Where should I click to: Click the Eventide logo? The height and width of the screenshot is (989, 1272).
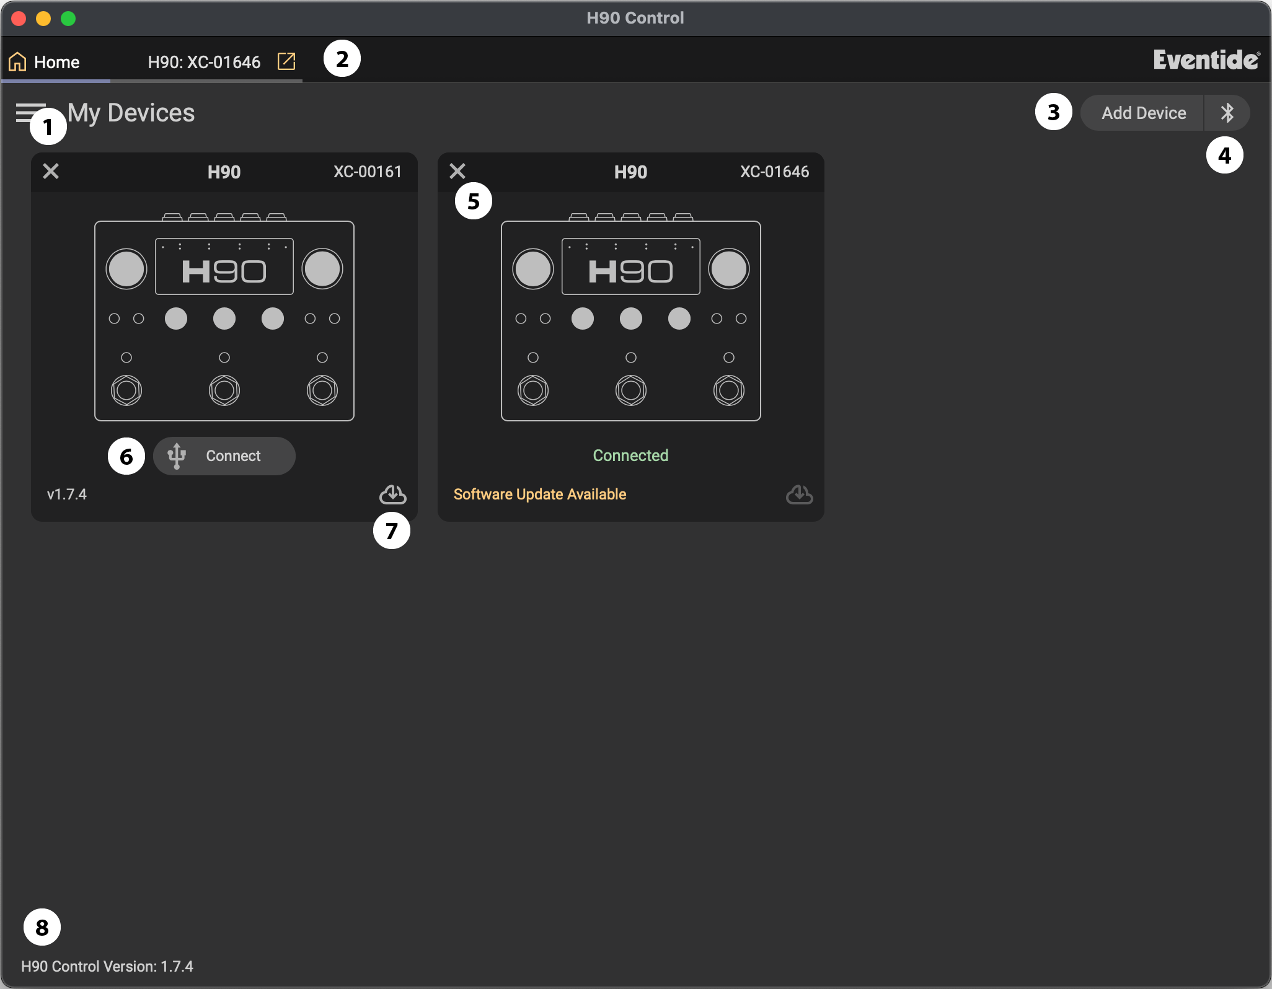point(1206,60)
